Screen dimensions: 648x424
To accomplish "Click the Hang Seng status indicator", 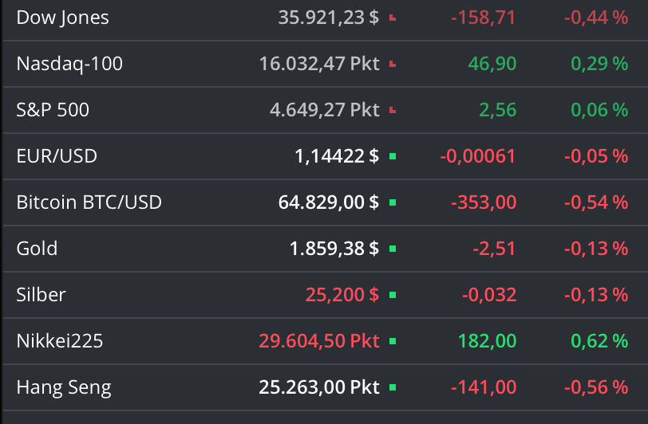I will pyautogui.click(x=392, y=388).
